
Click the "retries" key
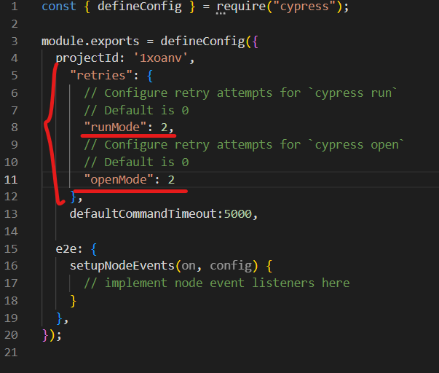coord(101,75)
